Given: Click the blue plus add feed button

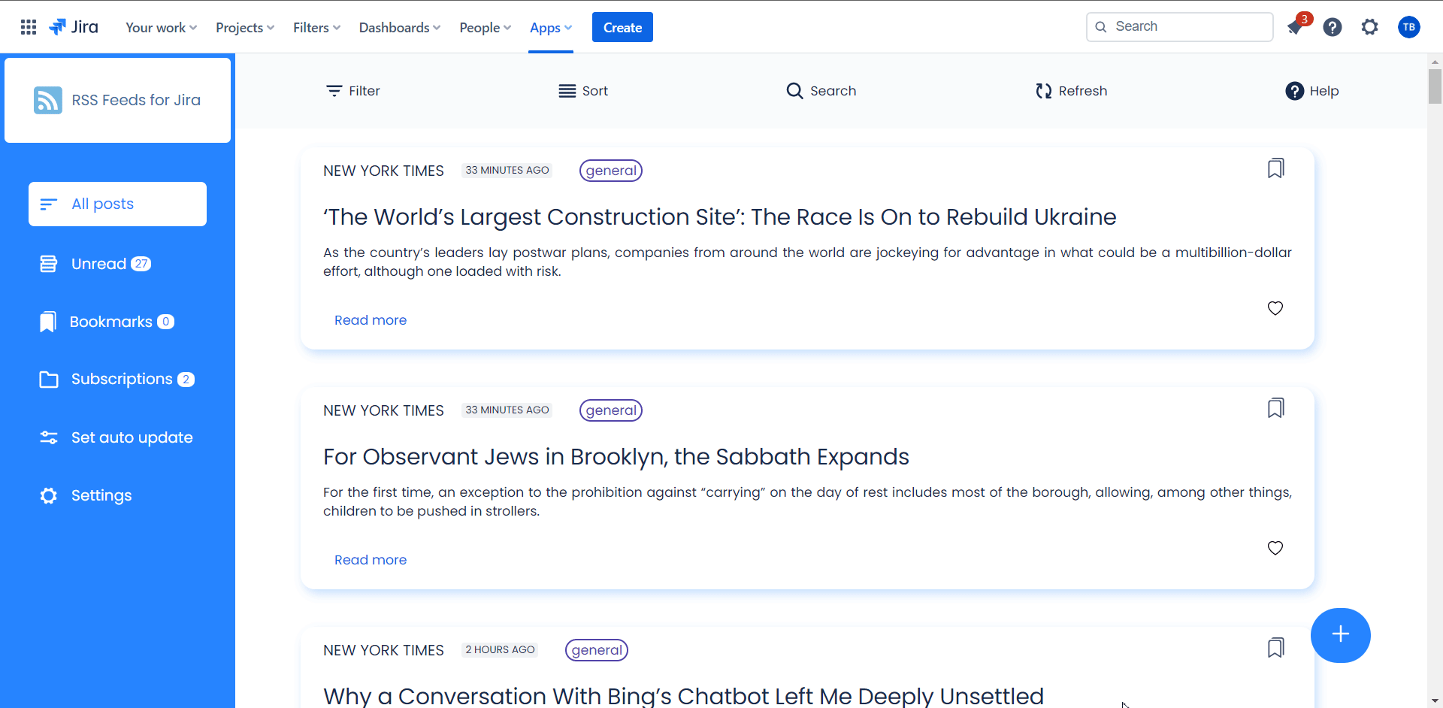Looking at the screenshot, I should point(1340,635).
